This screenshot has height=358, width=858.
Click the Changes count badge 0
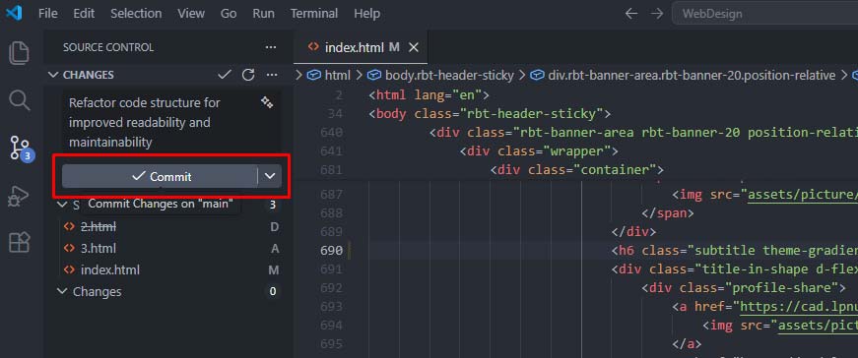point(273,292)
